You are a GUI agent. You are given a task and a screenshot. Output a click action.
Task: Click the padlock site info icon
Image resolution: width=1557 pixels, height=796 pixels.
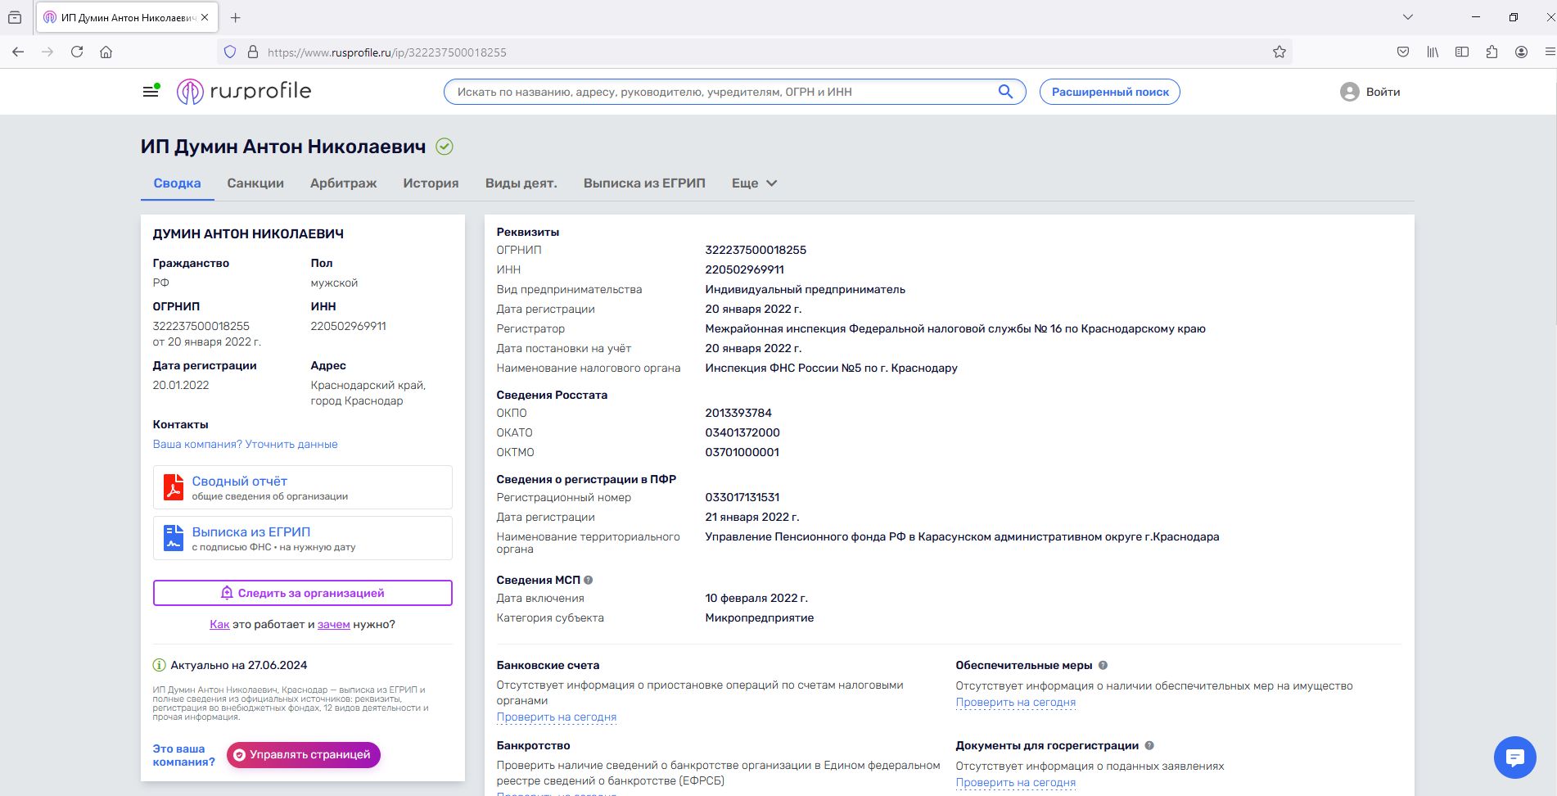(253, 52)
